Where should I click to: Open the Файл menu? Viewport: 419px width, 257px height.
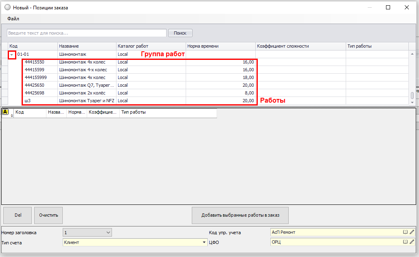(13, 19)
